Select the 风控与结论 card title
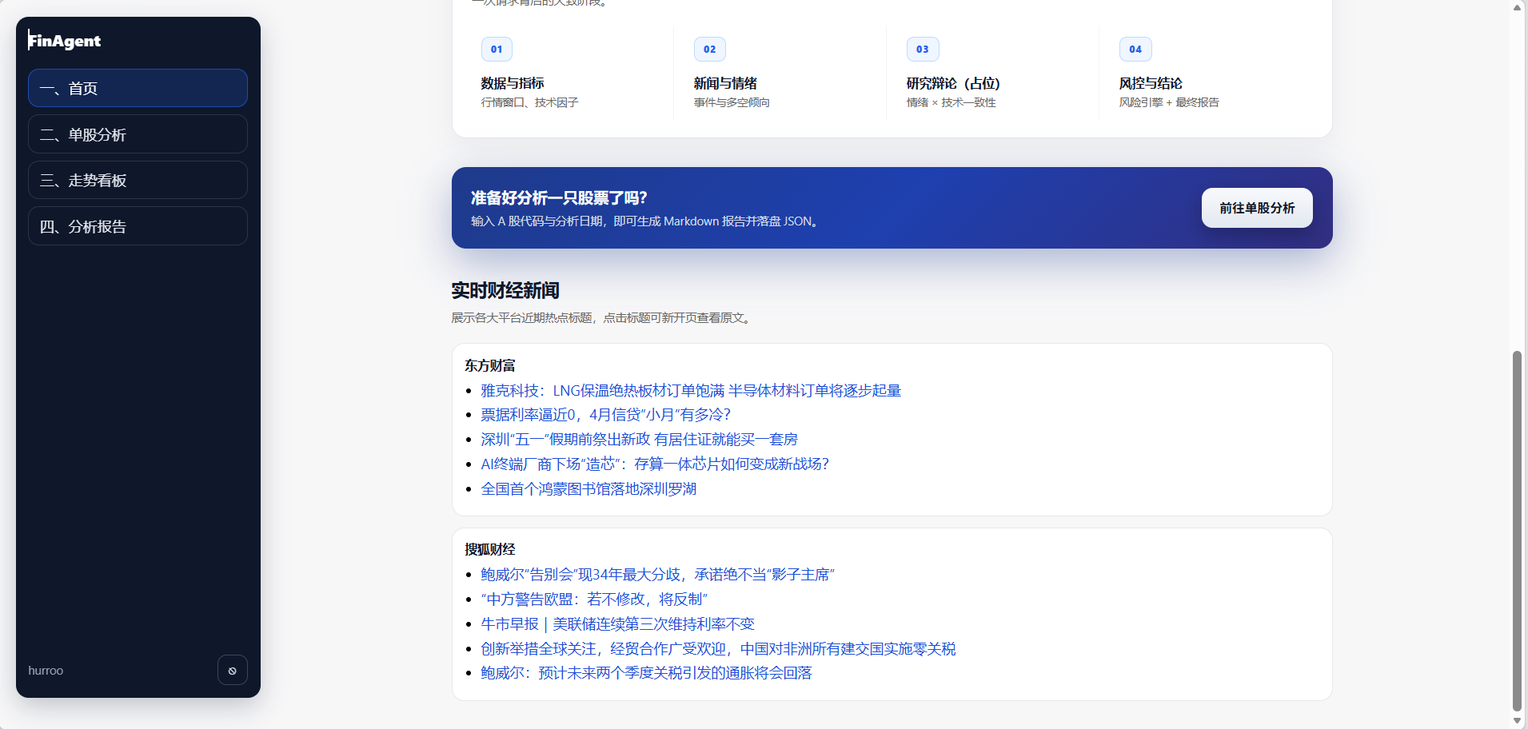Image resolution: width=1528 pixels, height=729 pixels. coord(1151,83)
